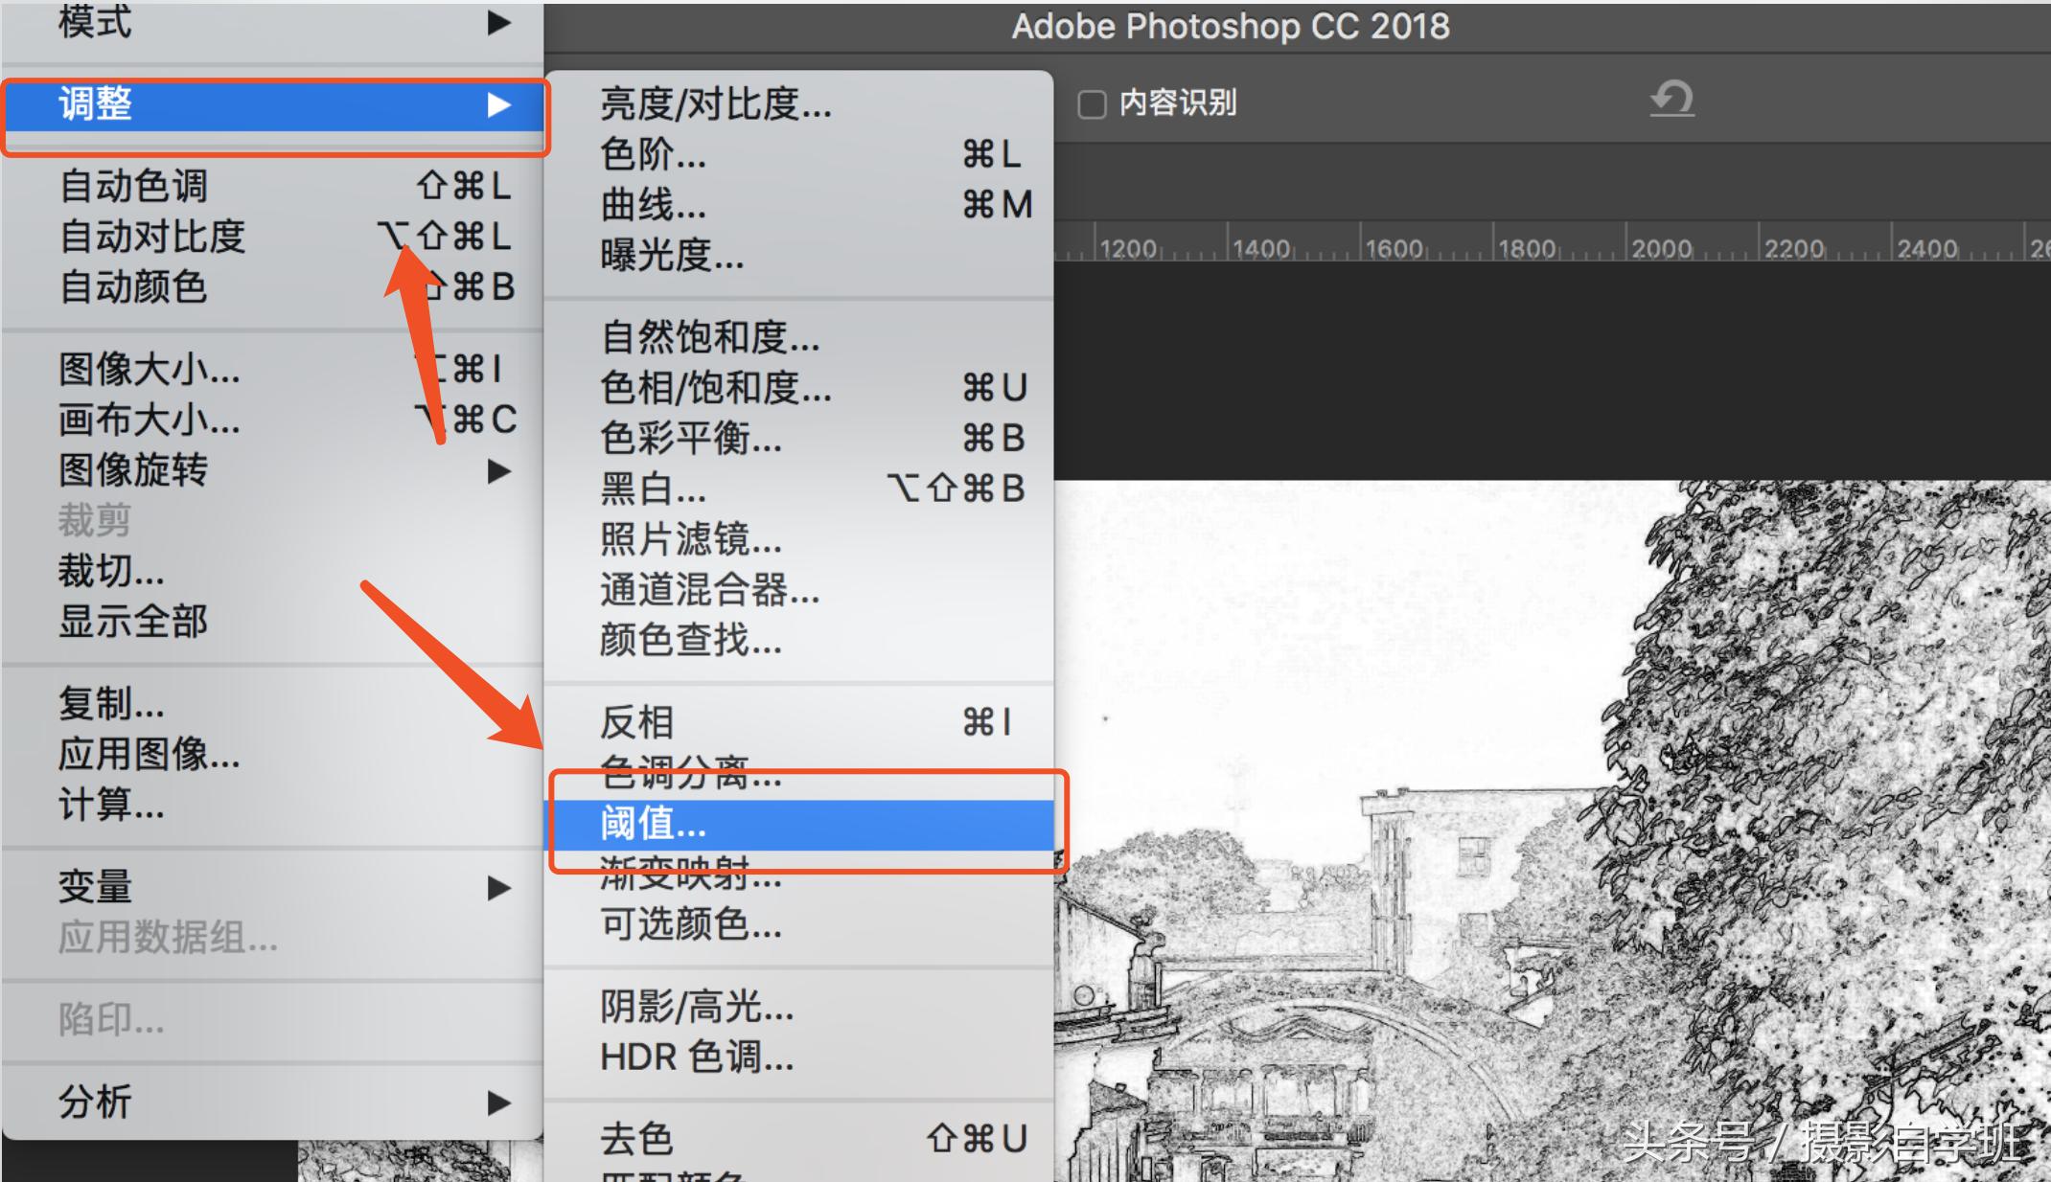Open 色相/饱和度 adjustment
The image size is (2051, 1182).
click(711, 388)
